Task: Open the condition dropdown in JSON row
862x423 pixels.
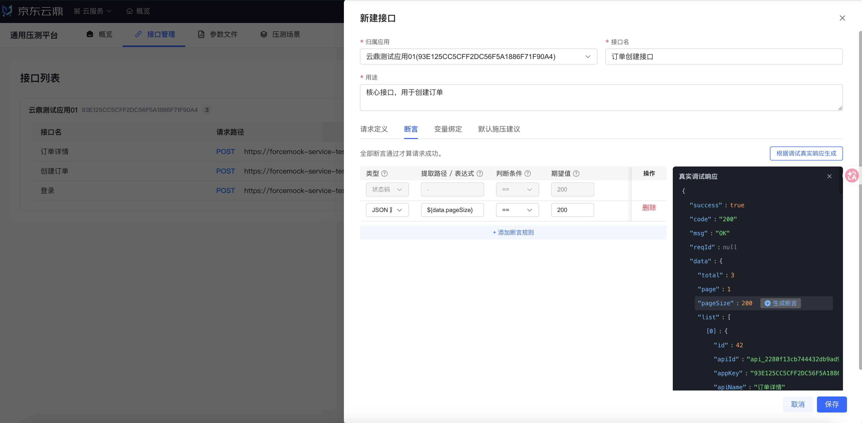Action: click(517, 210)
